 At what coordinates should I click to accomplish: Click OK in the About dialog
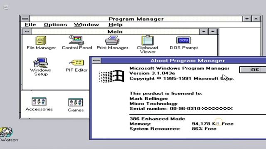[x=253, y=70]
